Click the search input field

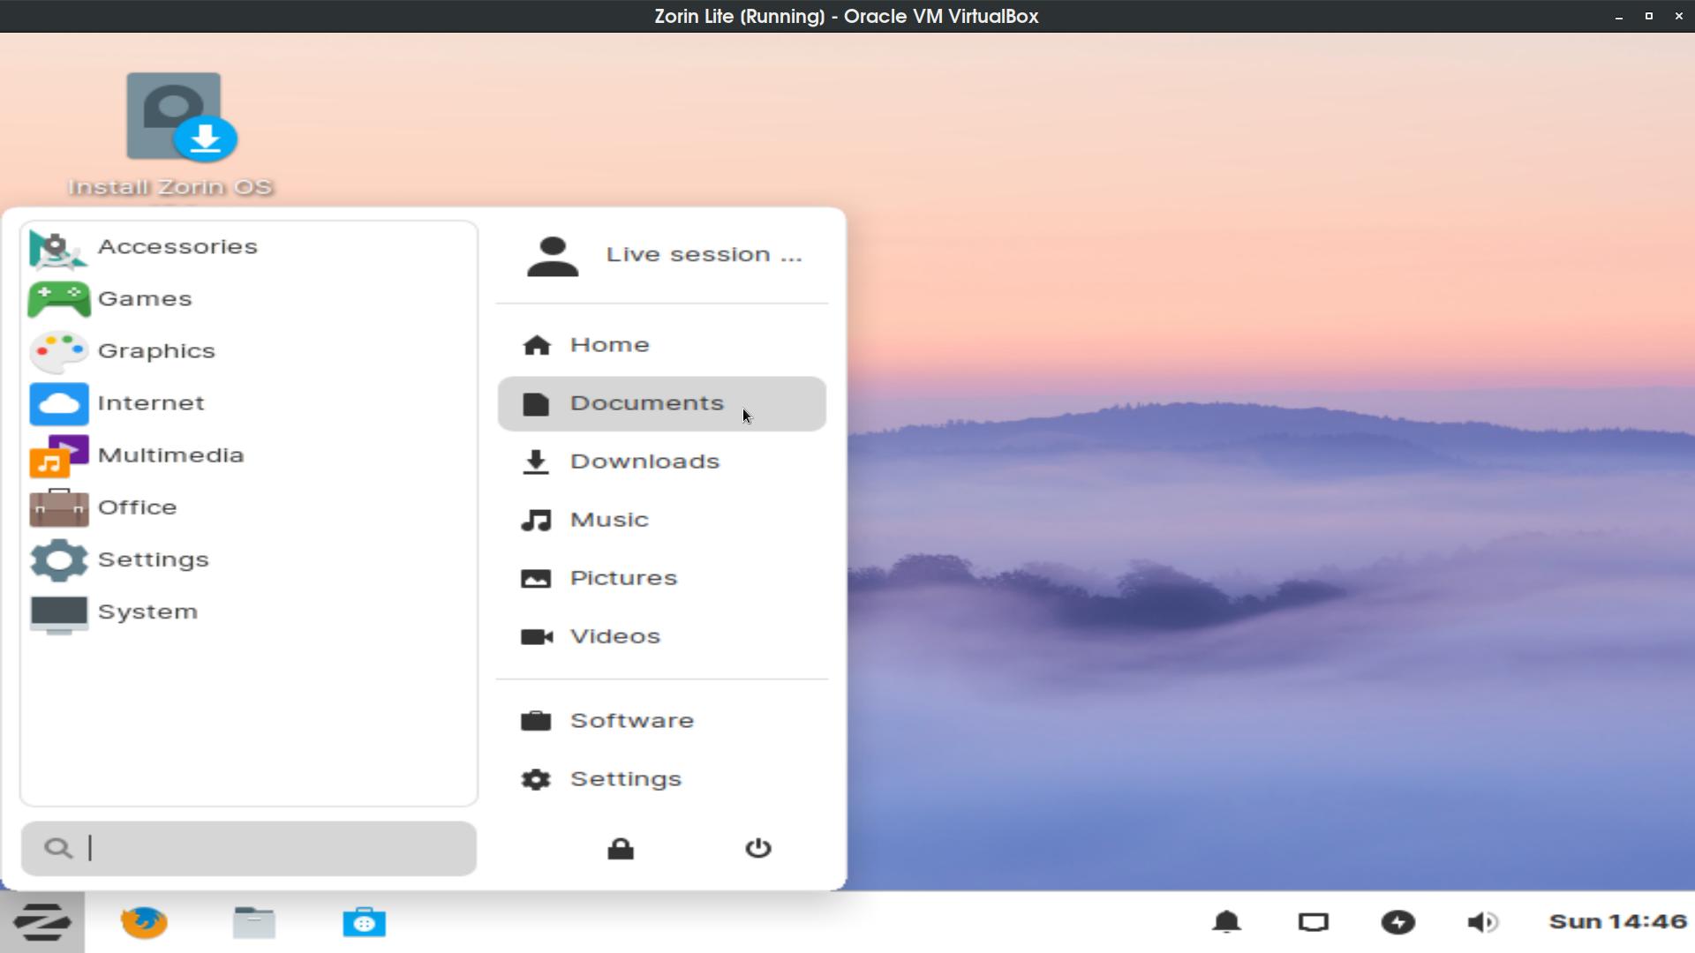(249, 847)
